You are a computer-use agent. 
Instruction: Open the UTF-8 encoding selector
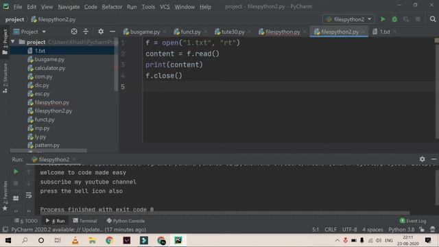click(349, 229)
